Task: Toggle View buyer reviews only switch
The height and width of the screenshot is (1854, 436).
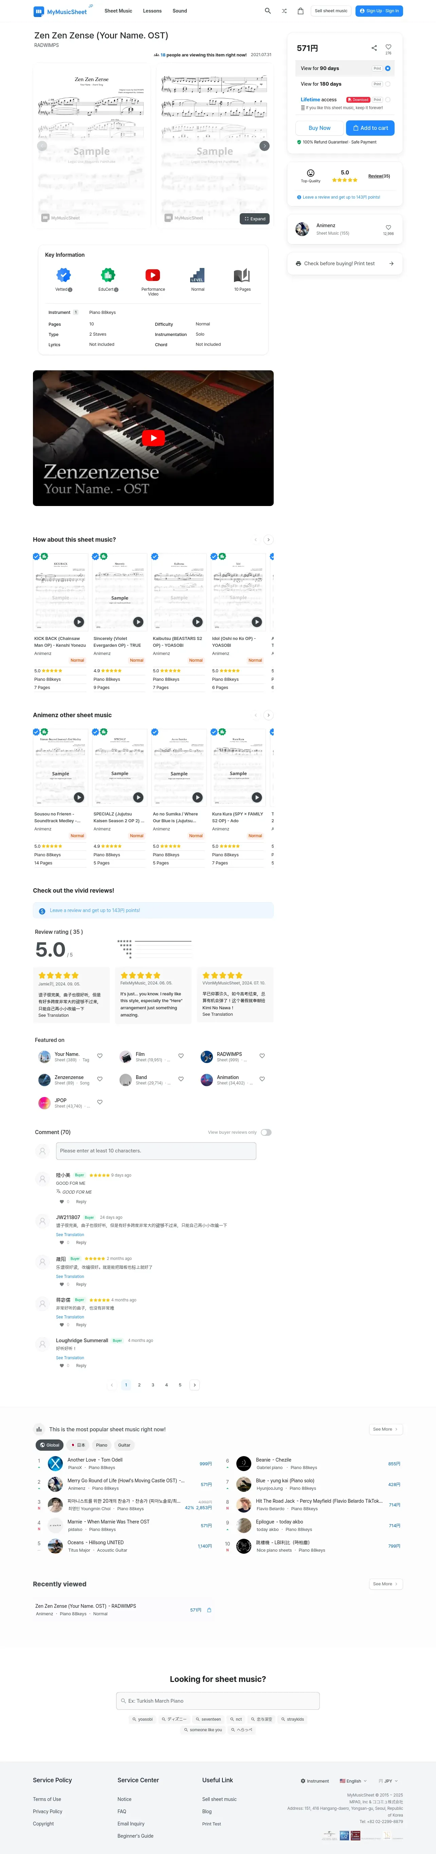Action: point(266,1132)
